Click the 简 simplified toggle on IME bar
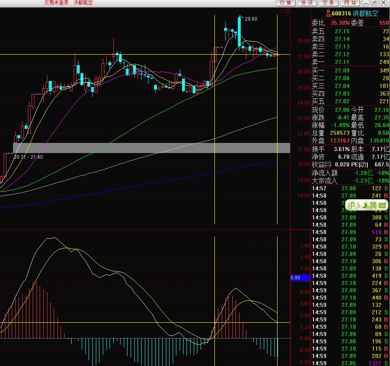 [373, 205]
